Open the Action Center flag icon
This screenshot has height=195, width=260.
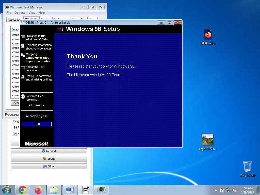point(222,190)
